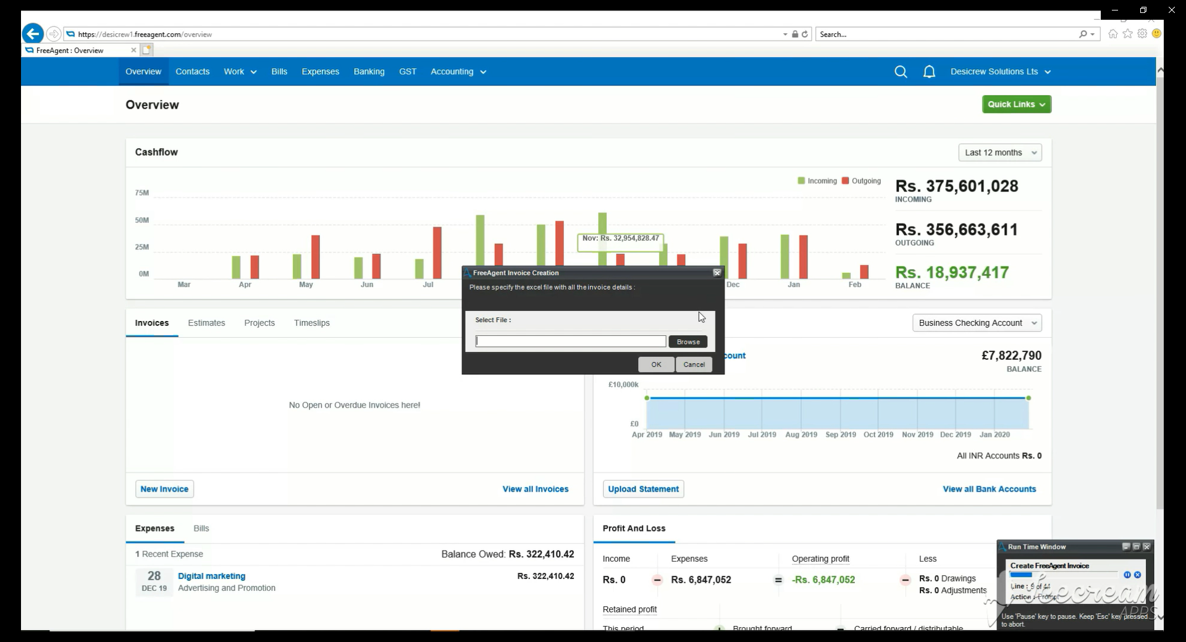Click the New Invoice button
Screen dimensions: 1186x642
click(x=164, y=489)
